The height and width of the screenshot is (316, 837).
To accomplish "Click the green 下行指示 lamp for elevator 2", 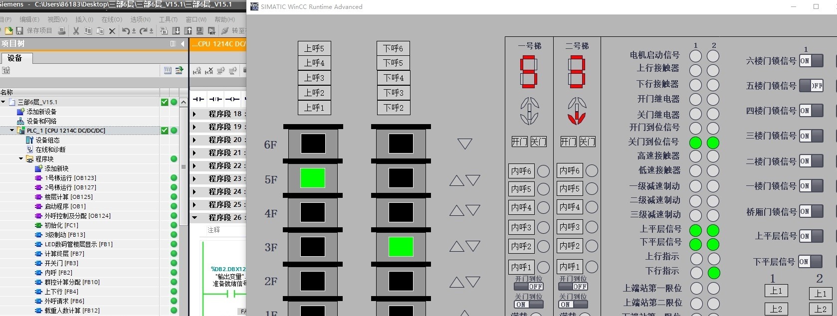I will [x=714, y=273].
